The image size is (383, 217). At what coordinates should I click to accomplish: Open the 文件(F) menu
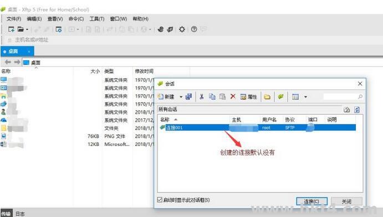click(x=14, y=19)
